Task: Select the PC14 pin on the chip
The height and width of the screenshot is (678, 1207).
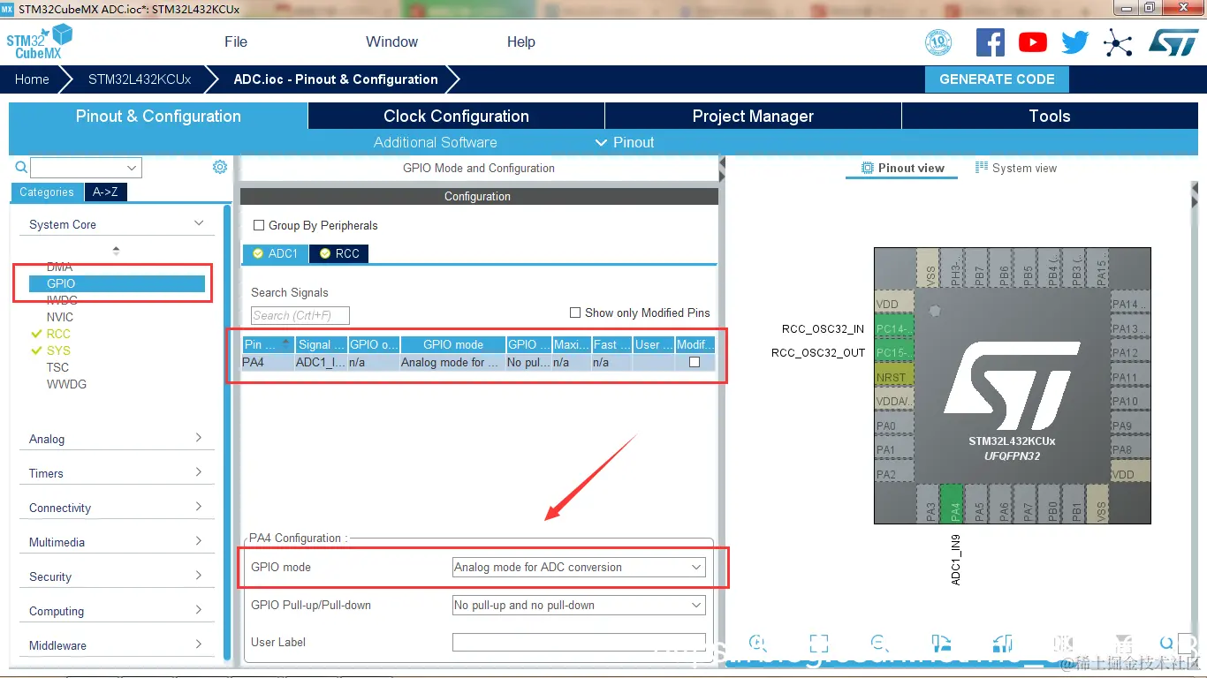Action: coord(893,328)
